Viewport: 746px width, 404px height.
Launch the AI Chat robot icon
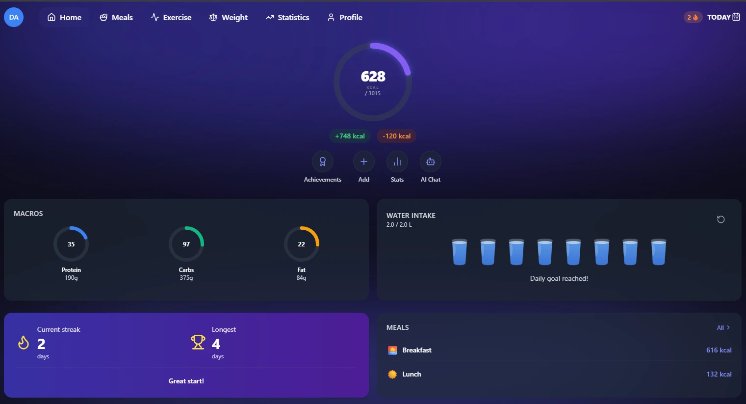click(431, 162)
